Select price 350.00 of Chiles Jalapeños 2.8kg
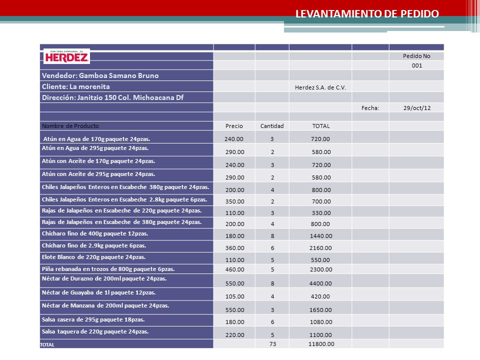 pyautogui.click(x=235, y=201)
